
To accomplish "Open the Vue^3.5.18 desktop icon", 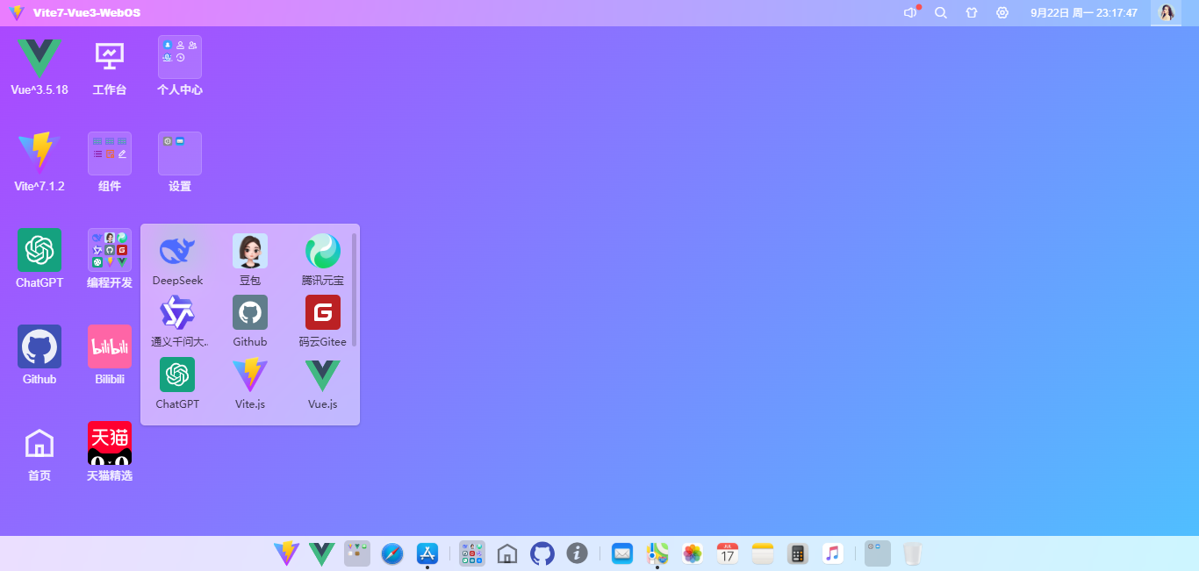I will 39,66.
